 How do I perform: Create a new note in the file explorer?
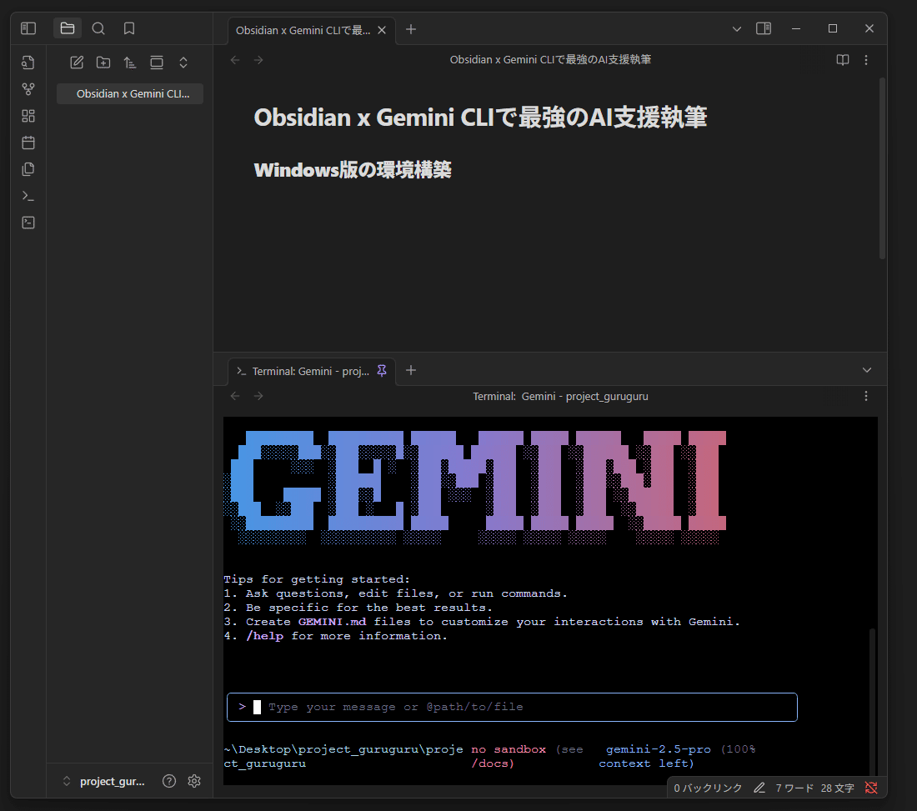point(77,62)
